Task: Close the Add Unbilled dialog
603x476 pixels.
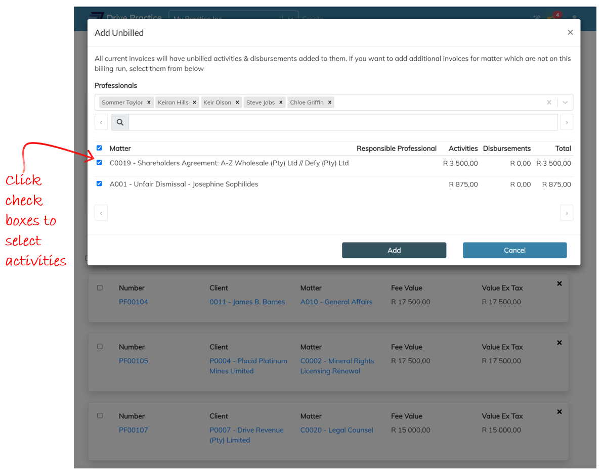Action: coord(570,32)
